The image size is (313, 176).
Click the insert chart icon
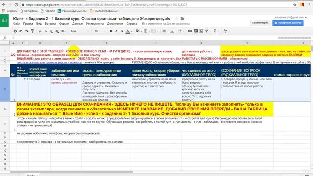tap(201, 31)
